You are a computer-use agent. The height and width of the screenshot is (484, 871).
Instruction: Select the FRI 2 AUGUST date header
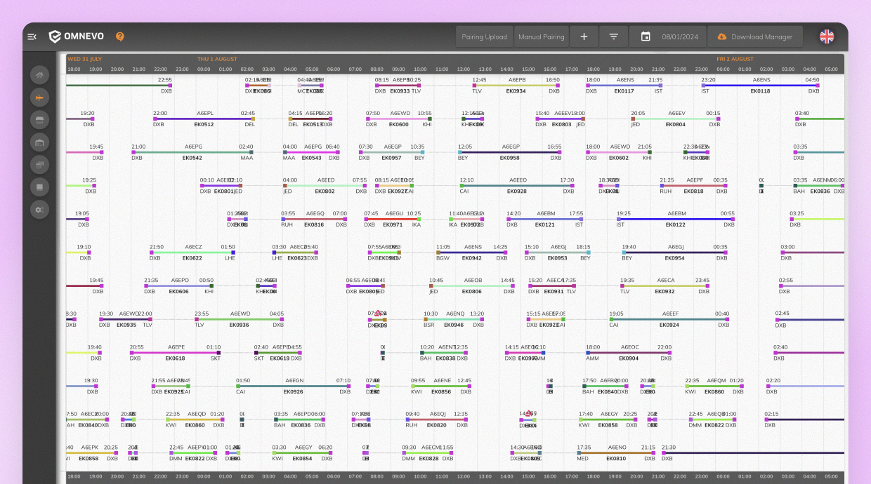735,59
